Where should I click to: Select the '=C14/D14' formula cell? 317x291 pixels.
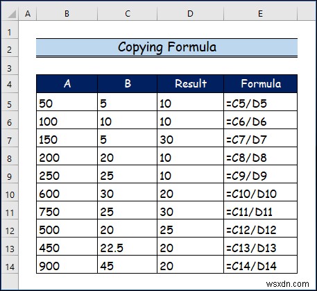[x=261, y=265]
